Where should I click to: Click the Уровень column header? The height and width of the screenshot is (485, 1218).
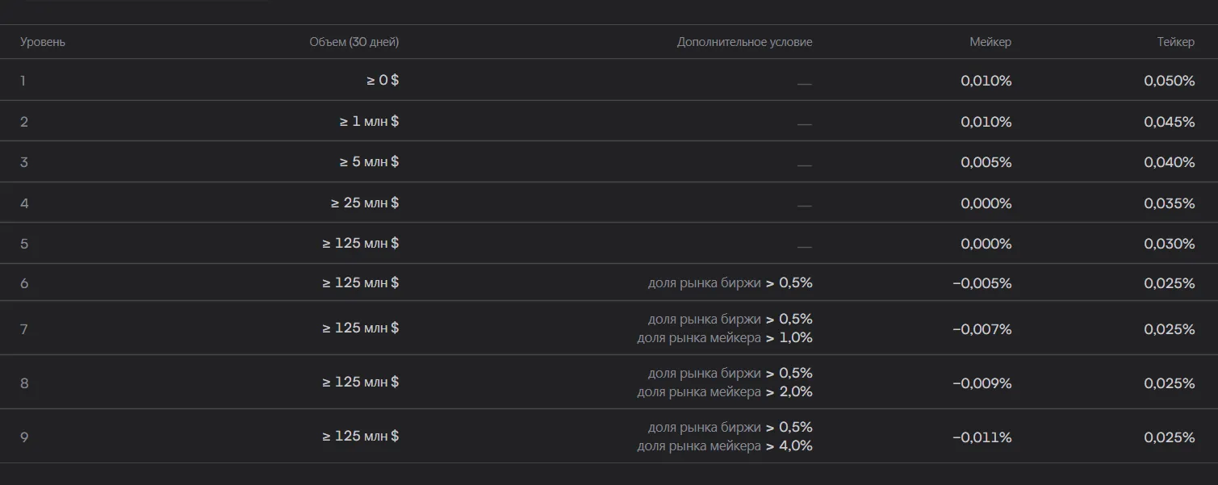pos(43,42)
